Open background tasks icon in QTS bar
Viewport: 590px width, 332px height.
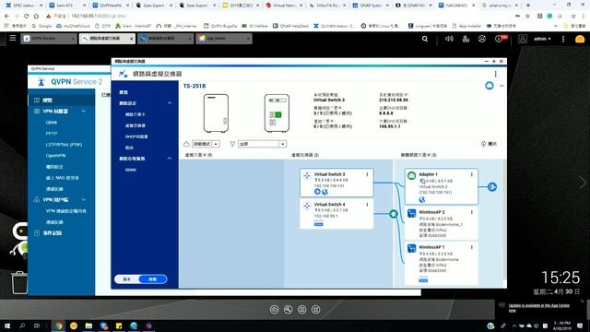(466, 39)
